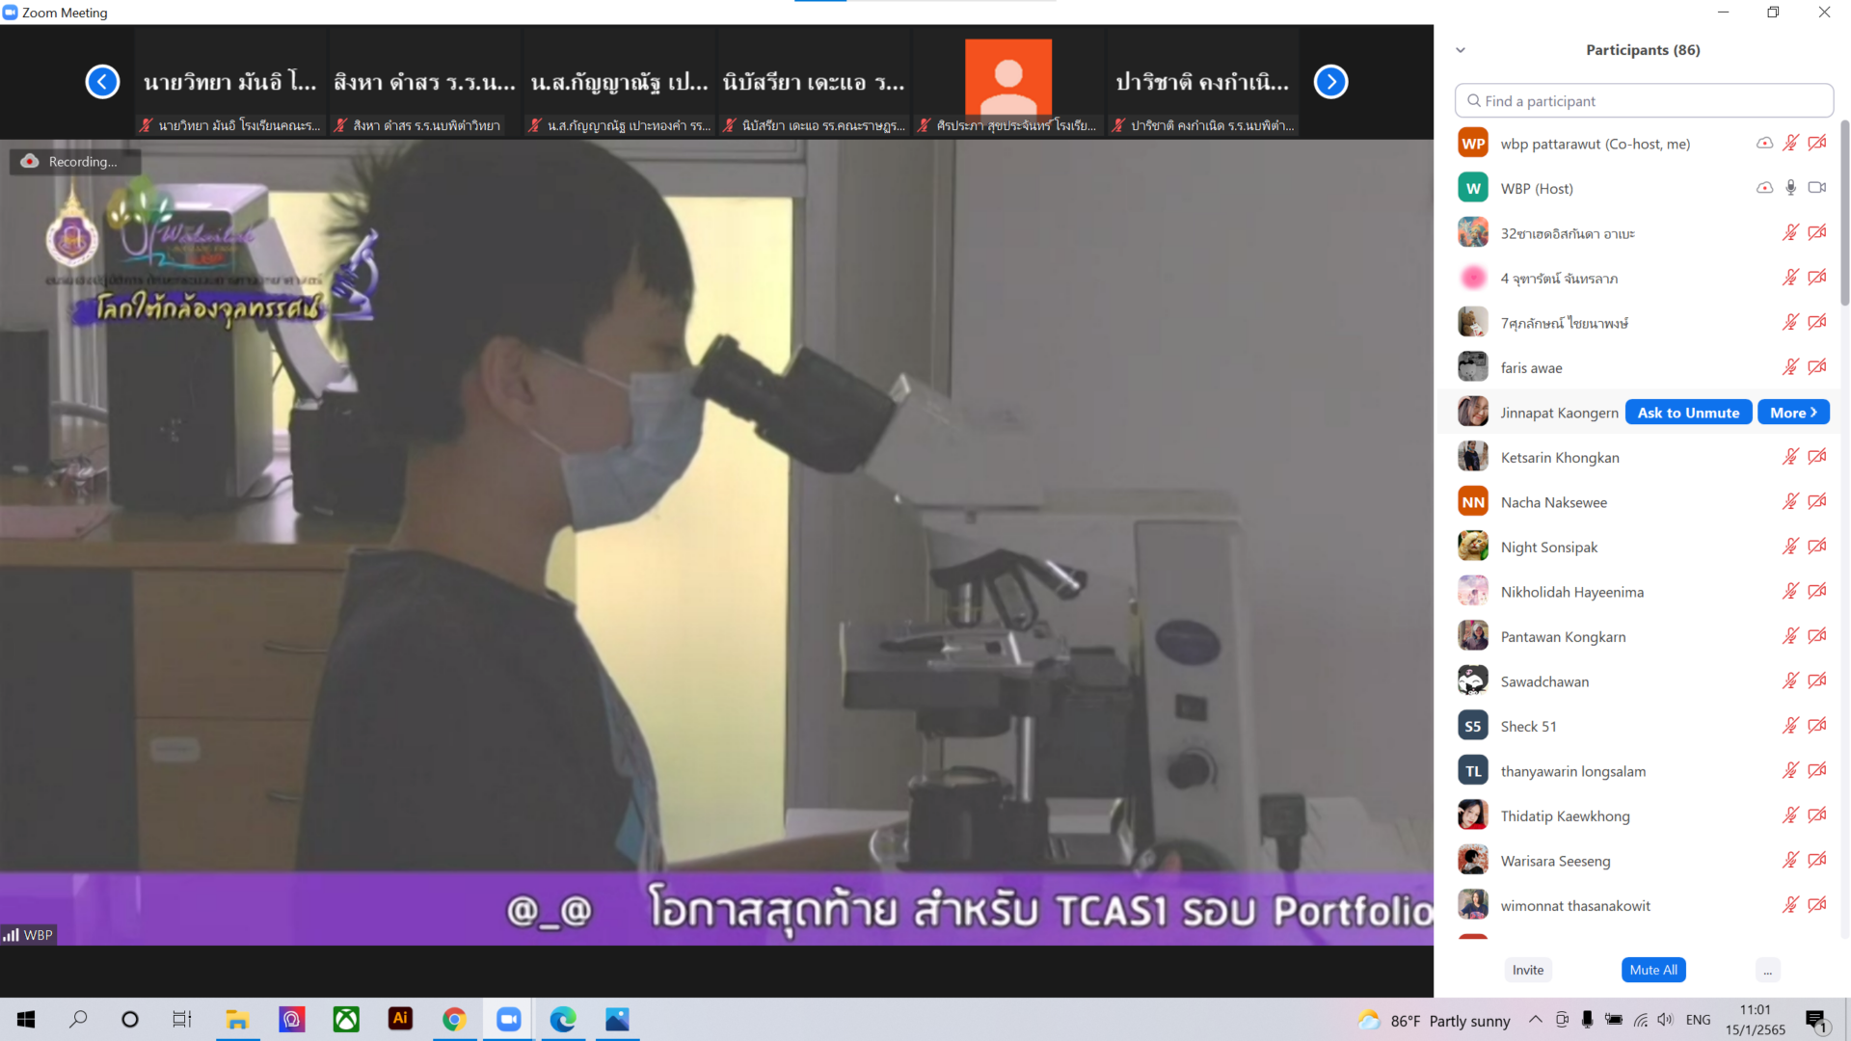The height and width of the screenshot is (1041, 1851).
Task: Click the Ask to Unmute button
Action: [1688, 413]
